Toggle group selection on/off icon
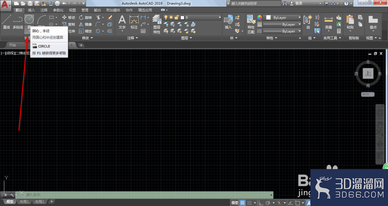Image resolution: width=388 pixels, height=206 pixels. (317, 31)
